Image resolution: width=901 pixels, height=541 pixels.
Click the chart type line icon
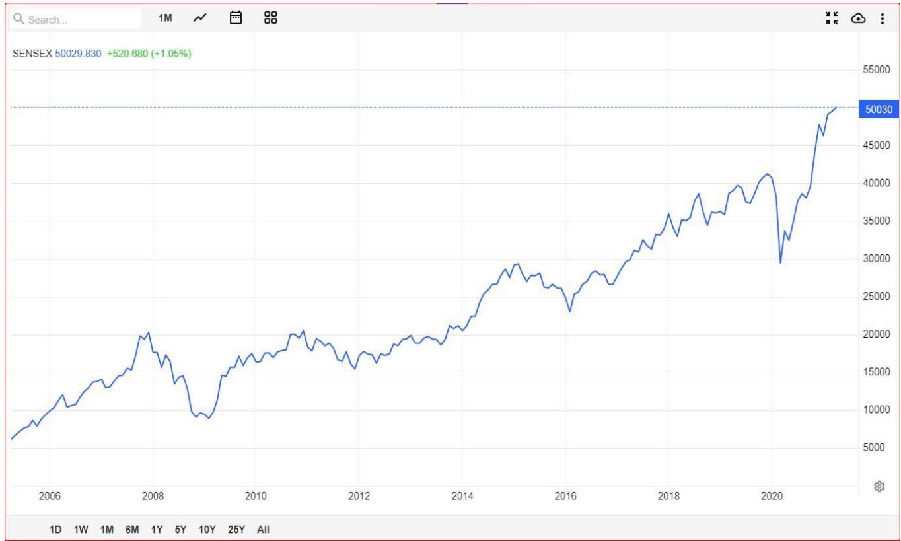coord(199,18)
